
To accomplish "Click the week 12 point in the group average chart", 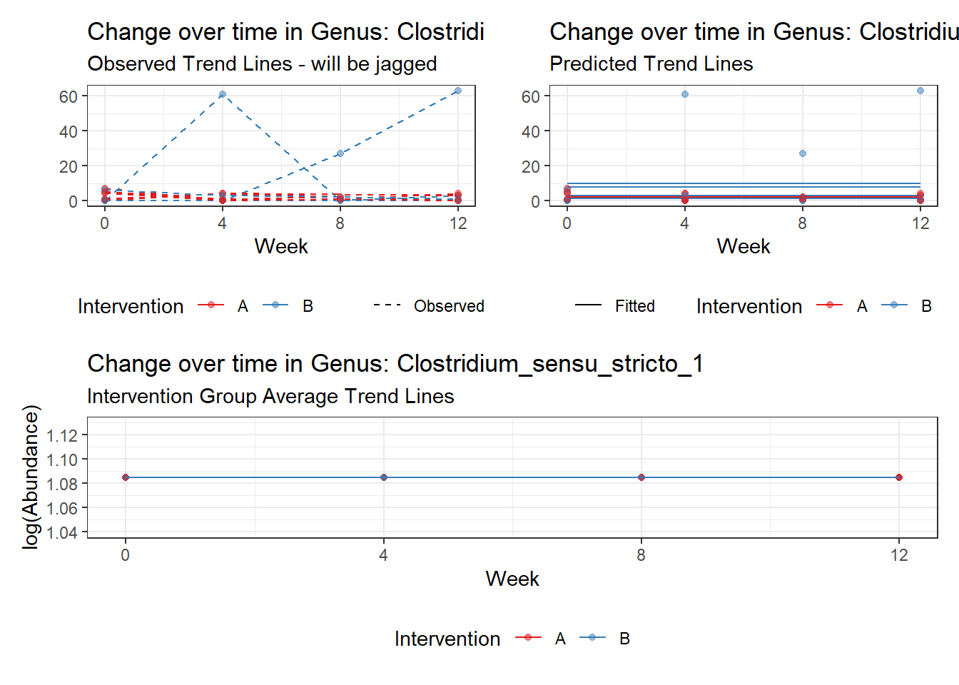I will pyautogui.click(x=899, y=477).
